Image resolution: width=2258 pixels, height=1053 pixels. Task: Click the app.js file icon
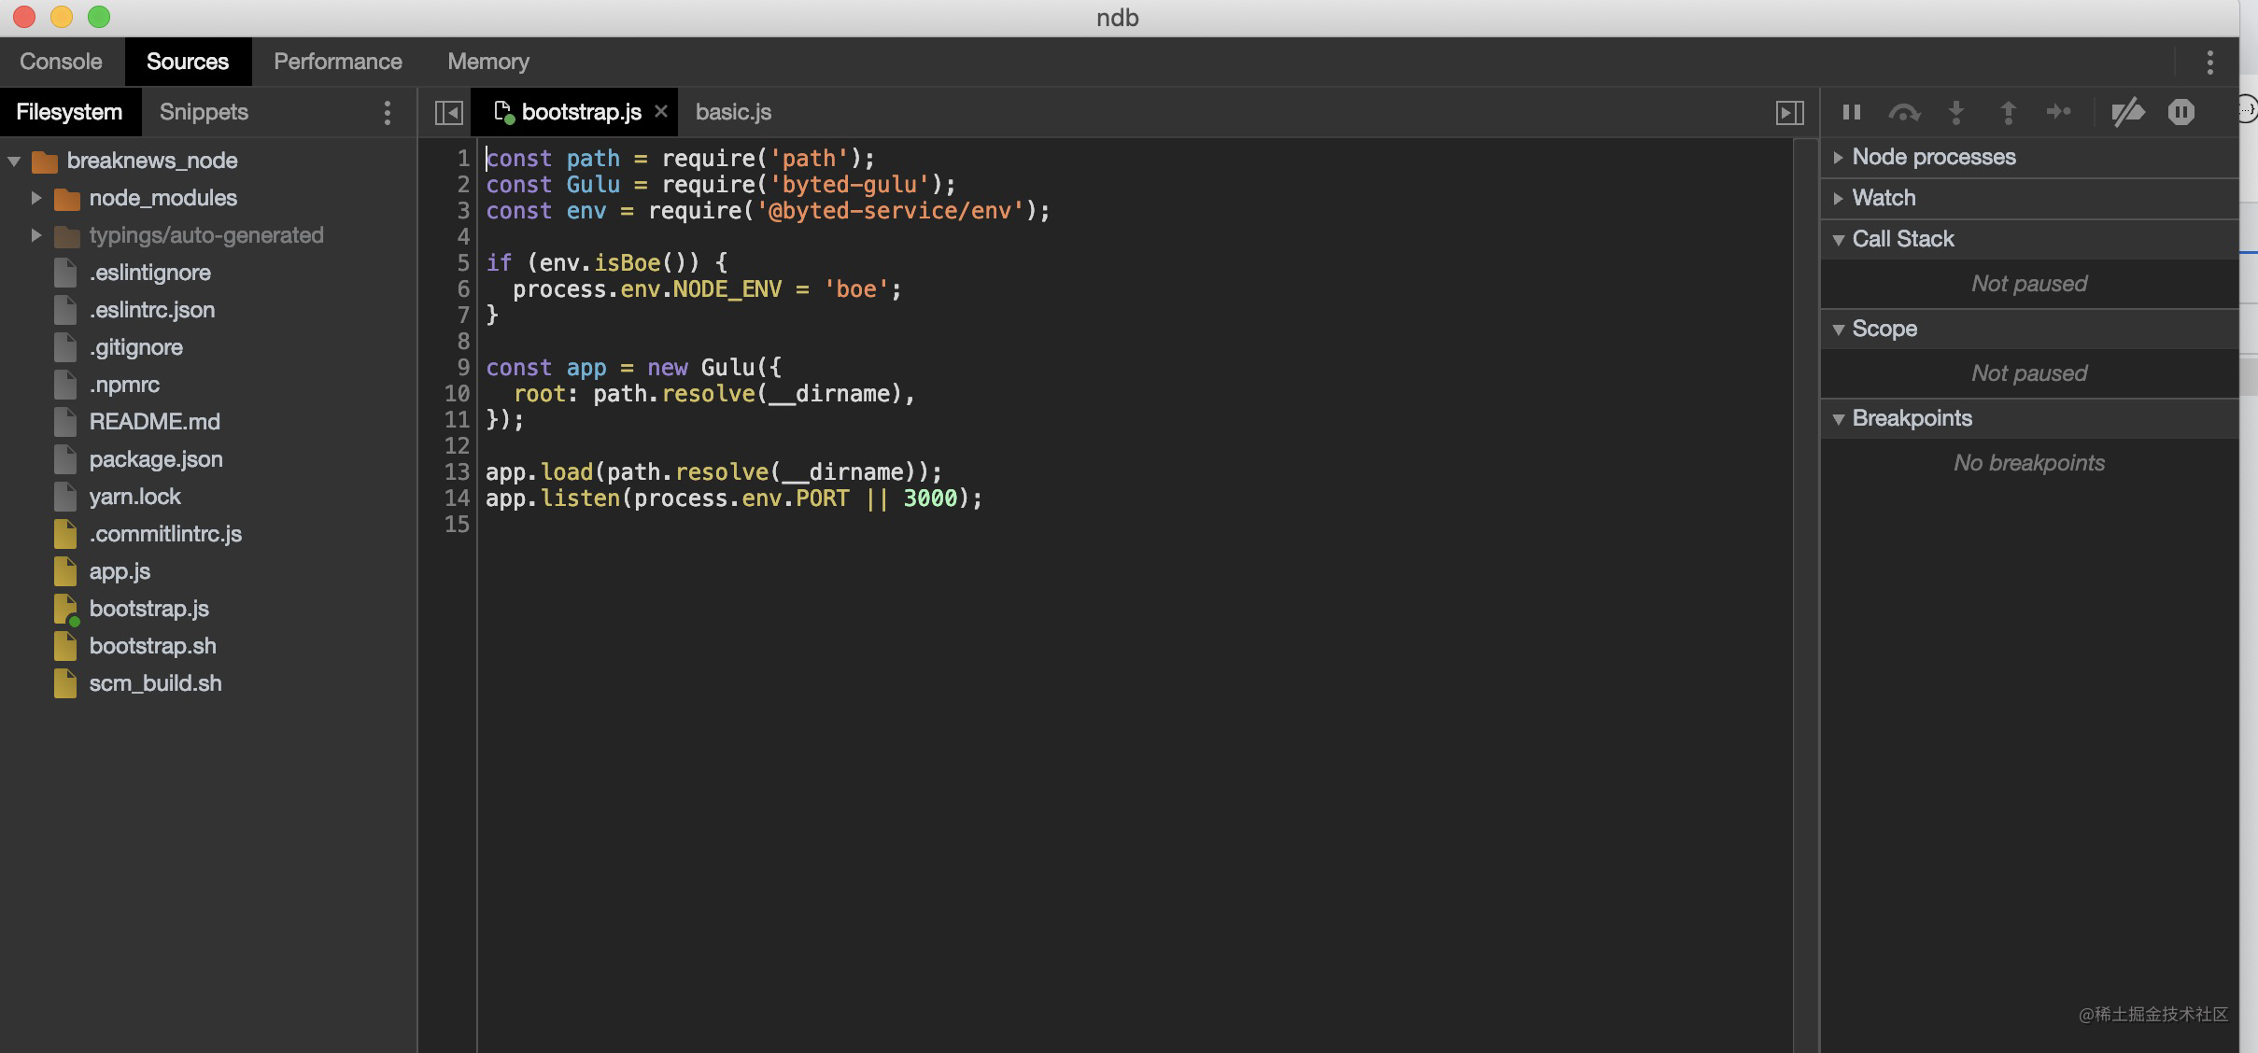click(x=65, y=571)
